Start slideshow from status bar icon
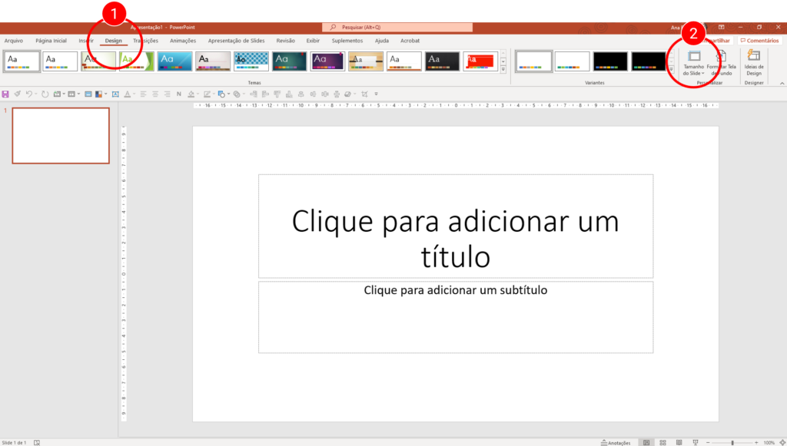 click(x=696, y=442)
